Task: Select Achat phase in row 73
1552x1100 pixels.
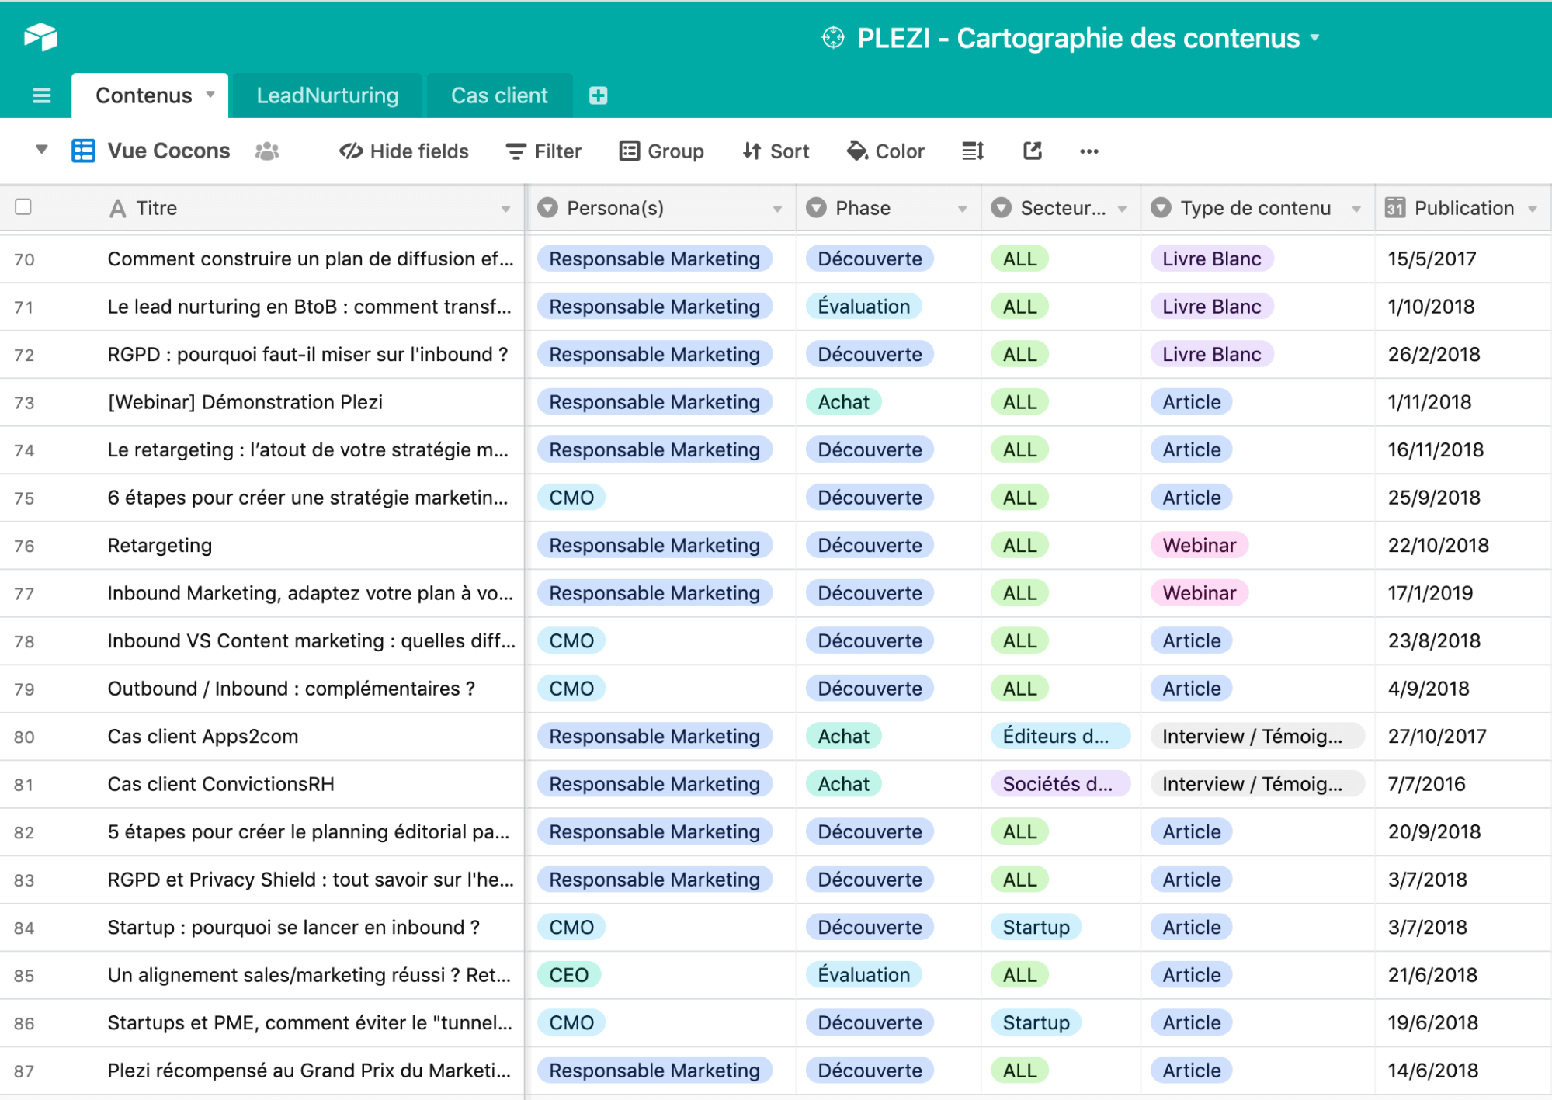Action: pos(843,402)
